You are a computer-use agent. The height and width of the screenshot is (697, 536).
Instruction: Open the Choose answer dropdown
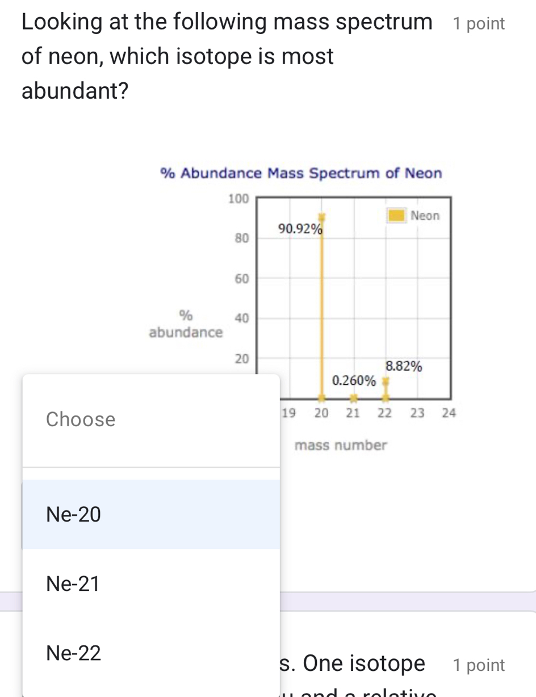click(81, 419)
